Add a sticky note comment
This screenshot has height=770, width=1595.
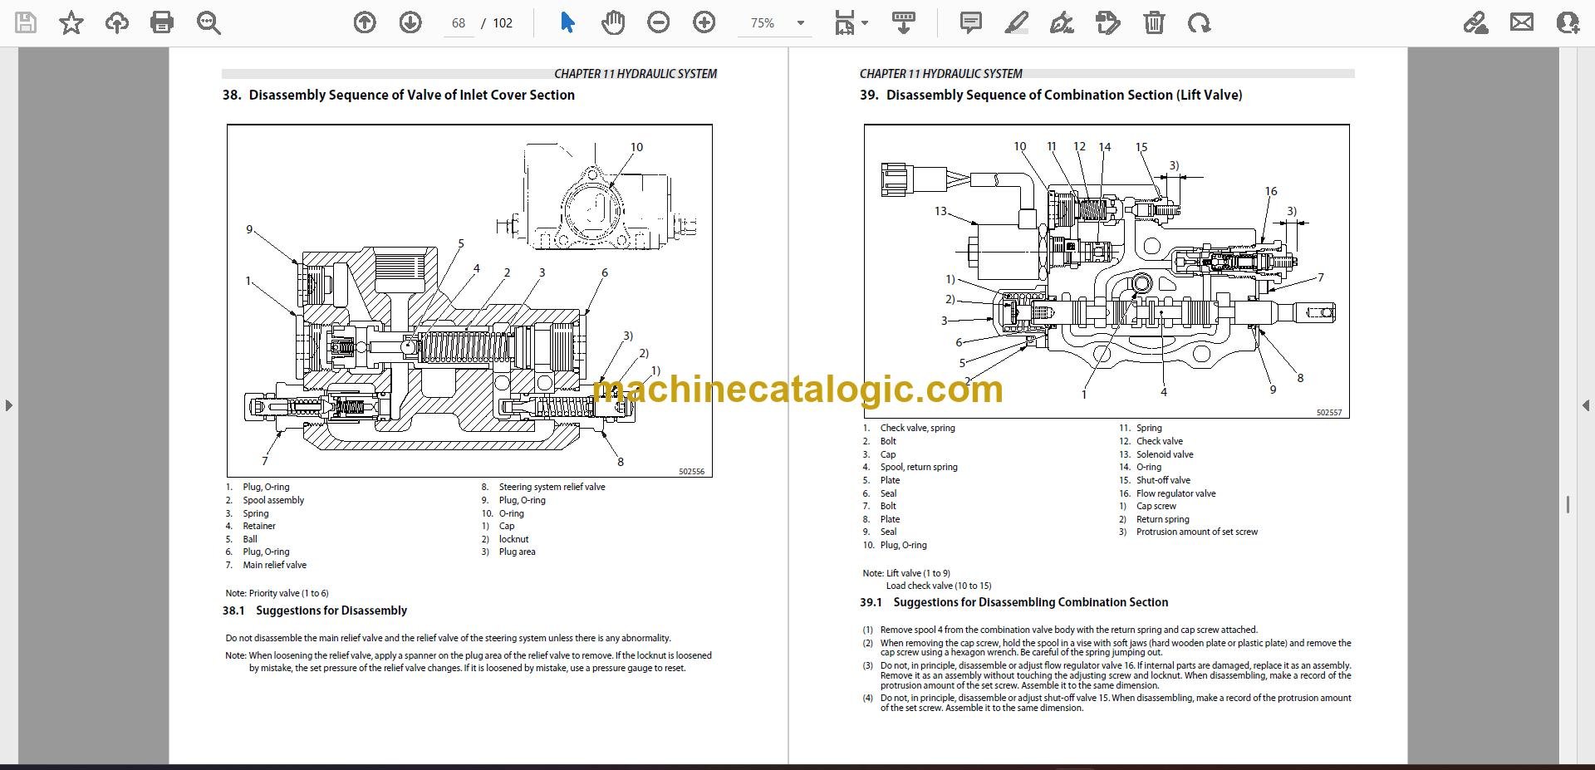pyautogui.click(x=970, y=22)
